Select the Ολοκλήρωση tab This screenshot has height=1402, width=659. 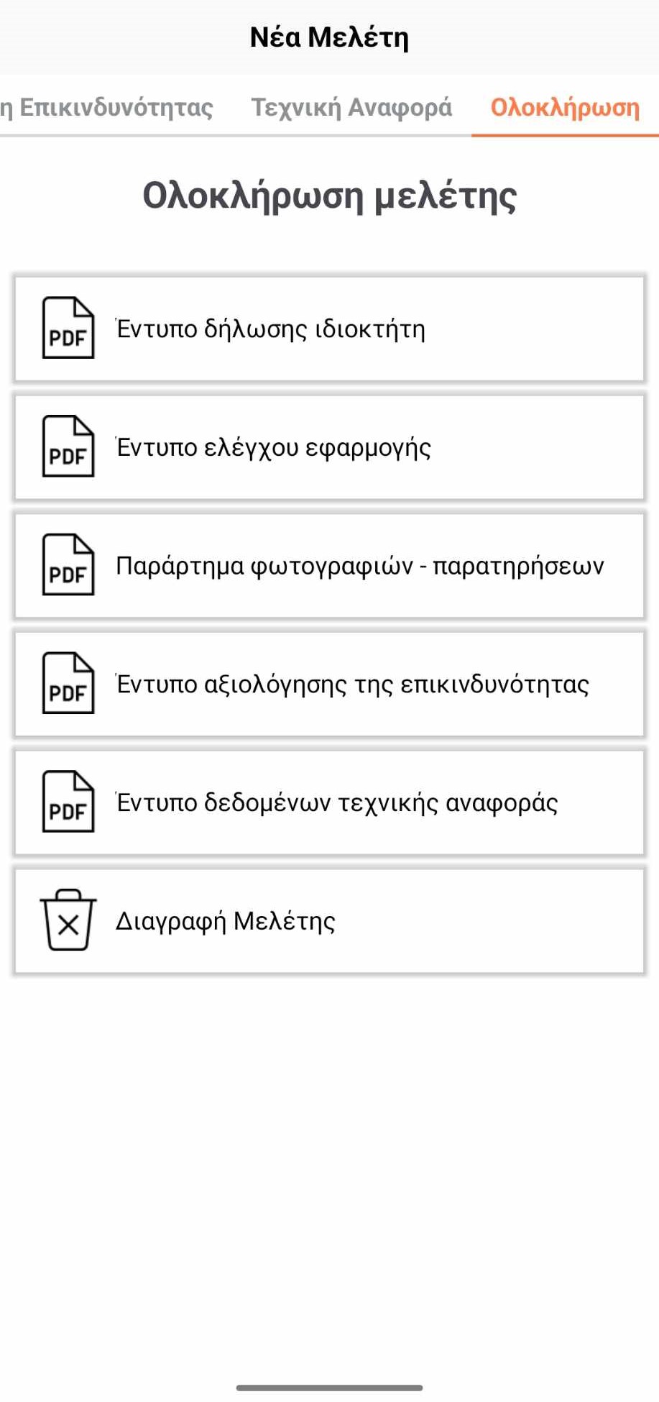click(565, 107)
